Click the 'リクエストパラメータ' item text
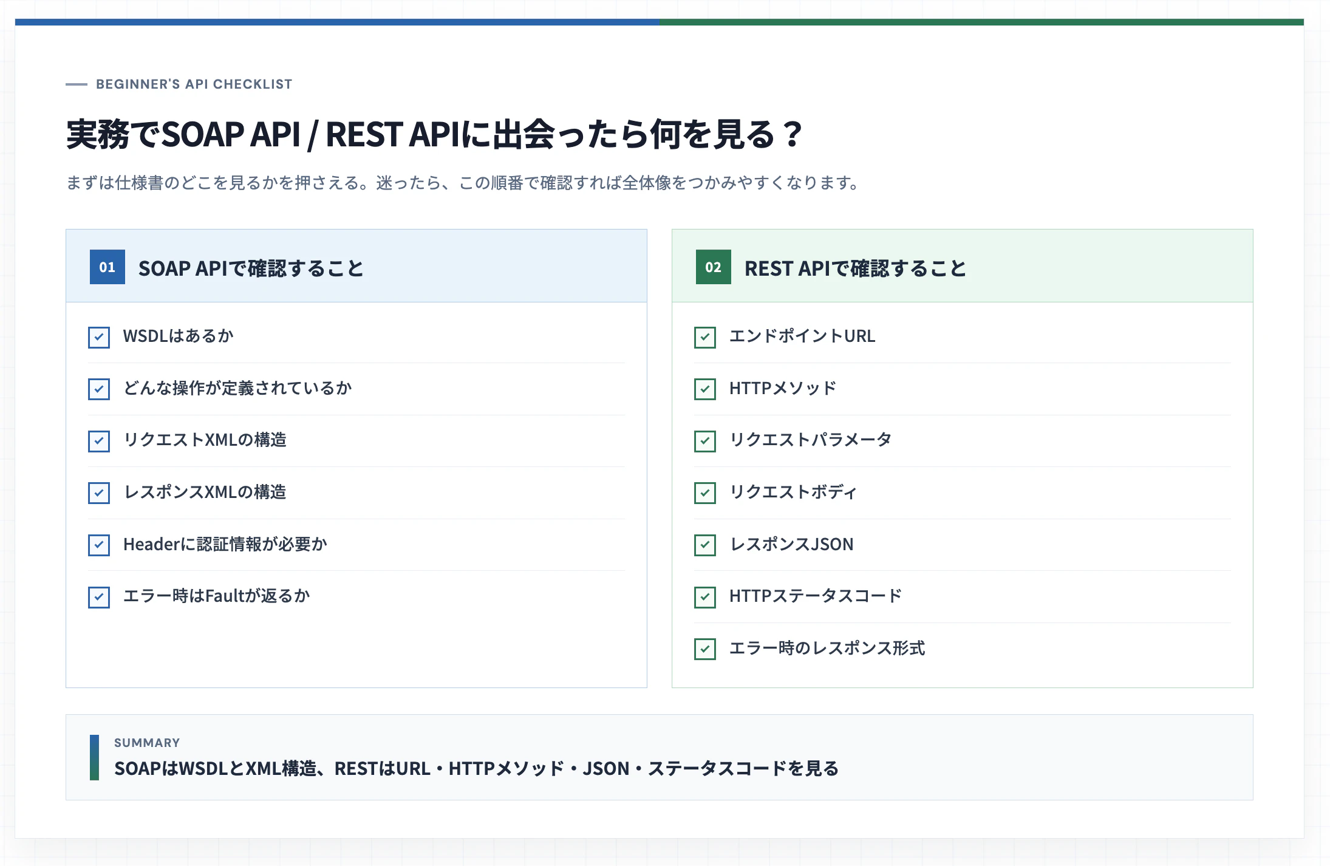 click(x=811, y=440)
